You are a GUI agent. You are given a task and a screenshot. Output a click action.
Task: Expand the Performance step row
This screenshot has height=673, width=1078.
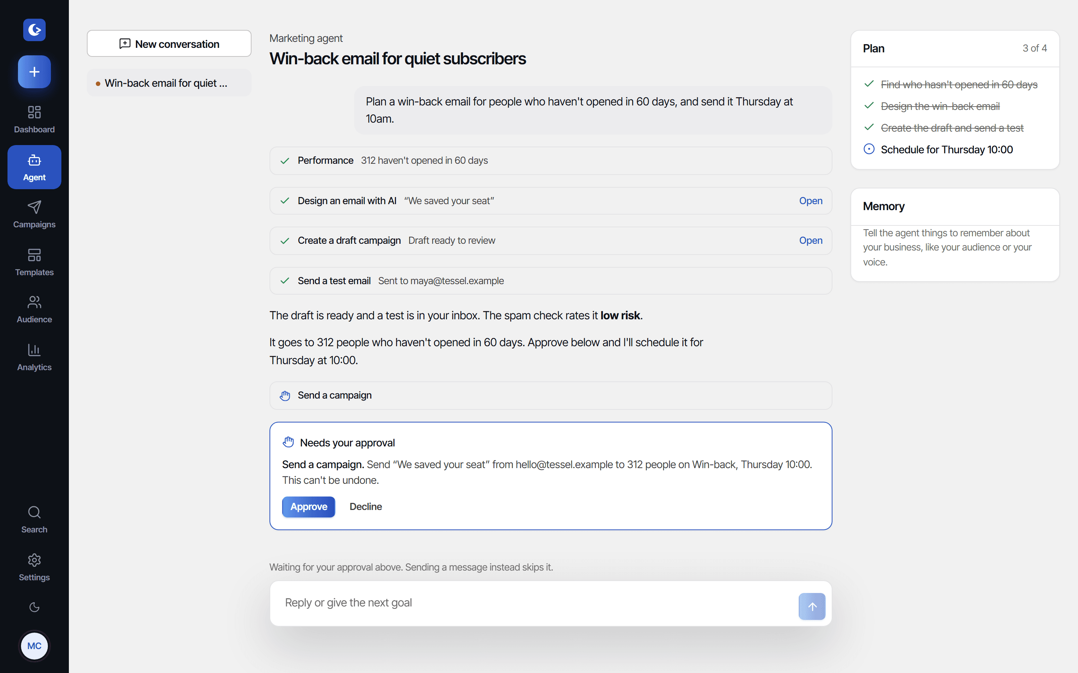click(551, 160)
